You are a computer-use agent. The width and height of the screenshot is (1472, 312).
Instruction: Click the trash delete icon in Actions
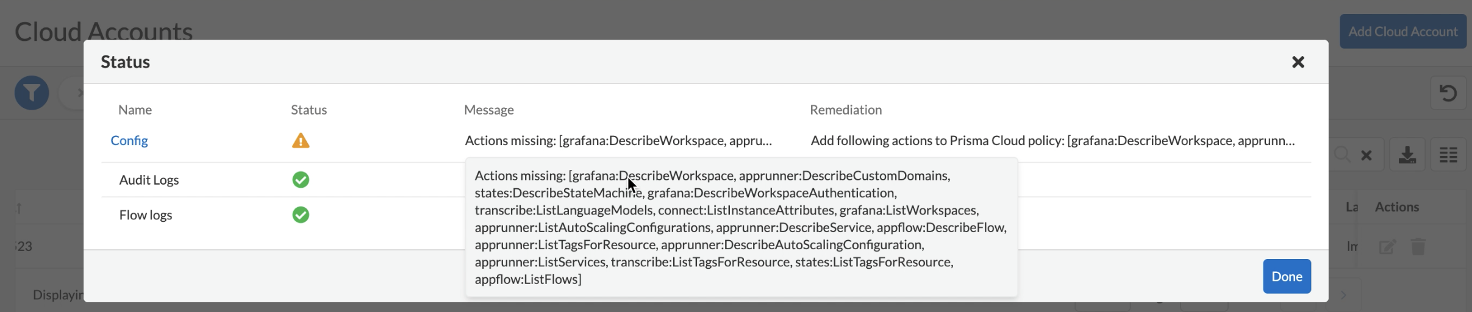1418,247
